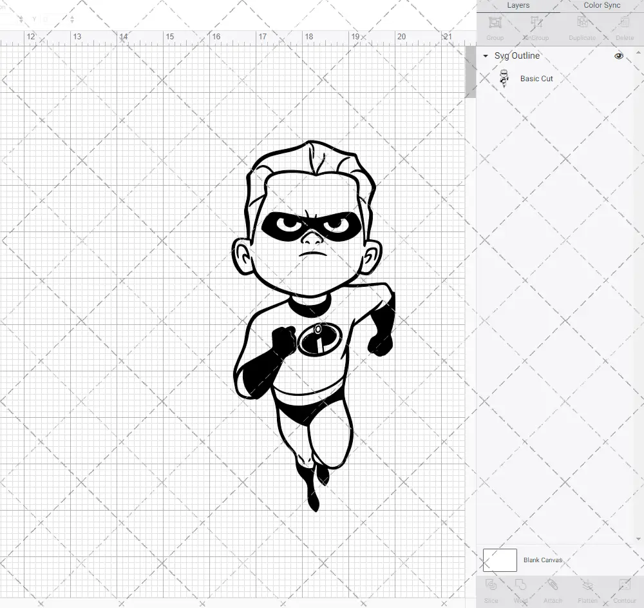
Task: Click the Delete icon
Action: (623, 27)
